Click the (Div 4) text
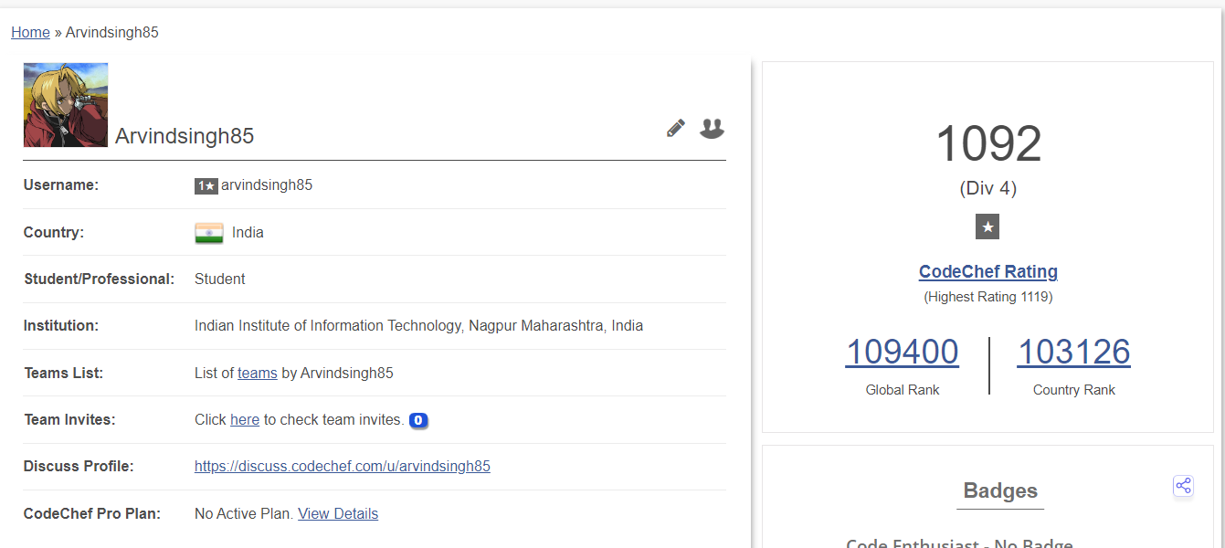This screenshot has height=548, width=1225. click(x=988, y=189)
